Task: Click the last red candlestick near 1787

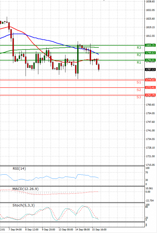Action: click(99, 67)
